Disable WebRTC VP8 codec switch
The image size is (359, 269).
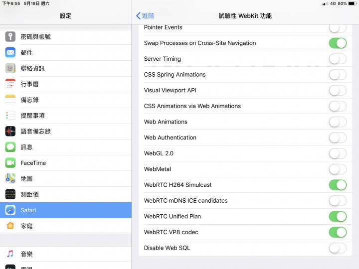click(x=338, y=232)
